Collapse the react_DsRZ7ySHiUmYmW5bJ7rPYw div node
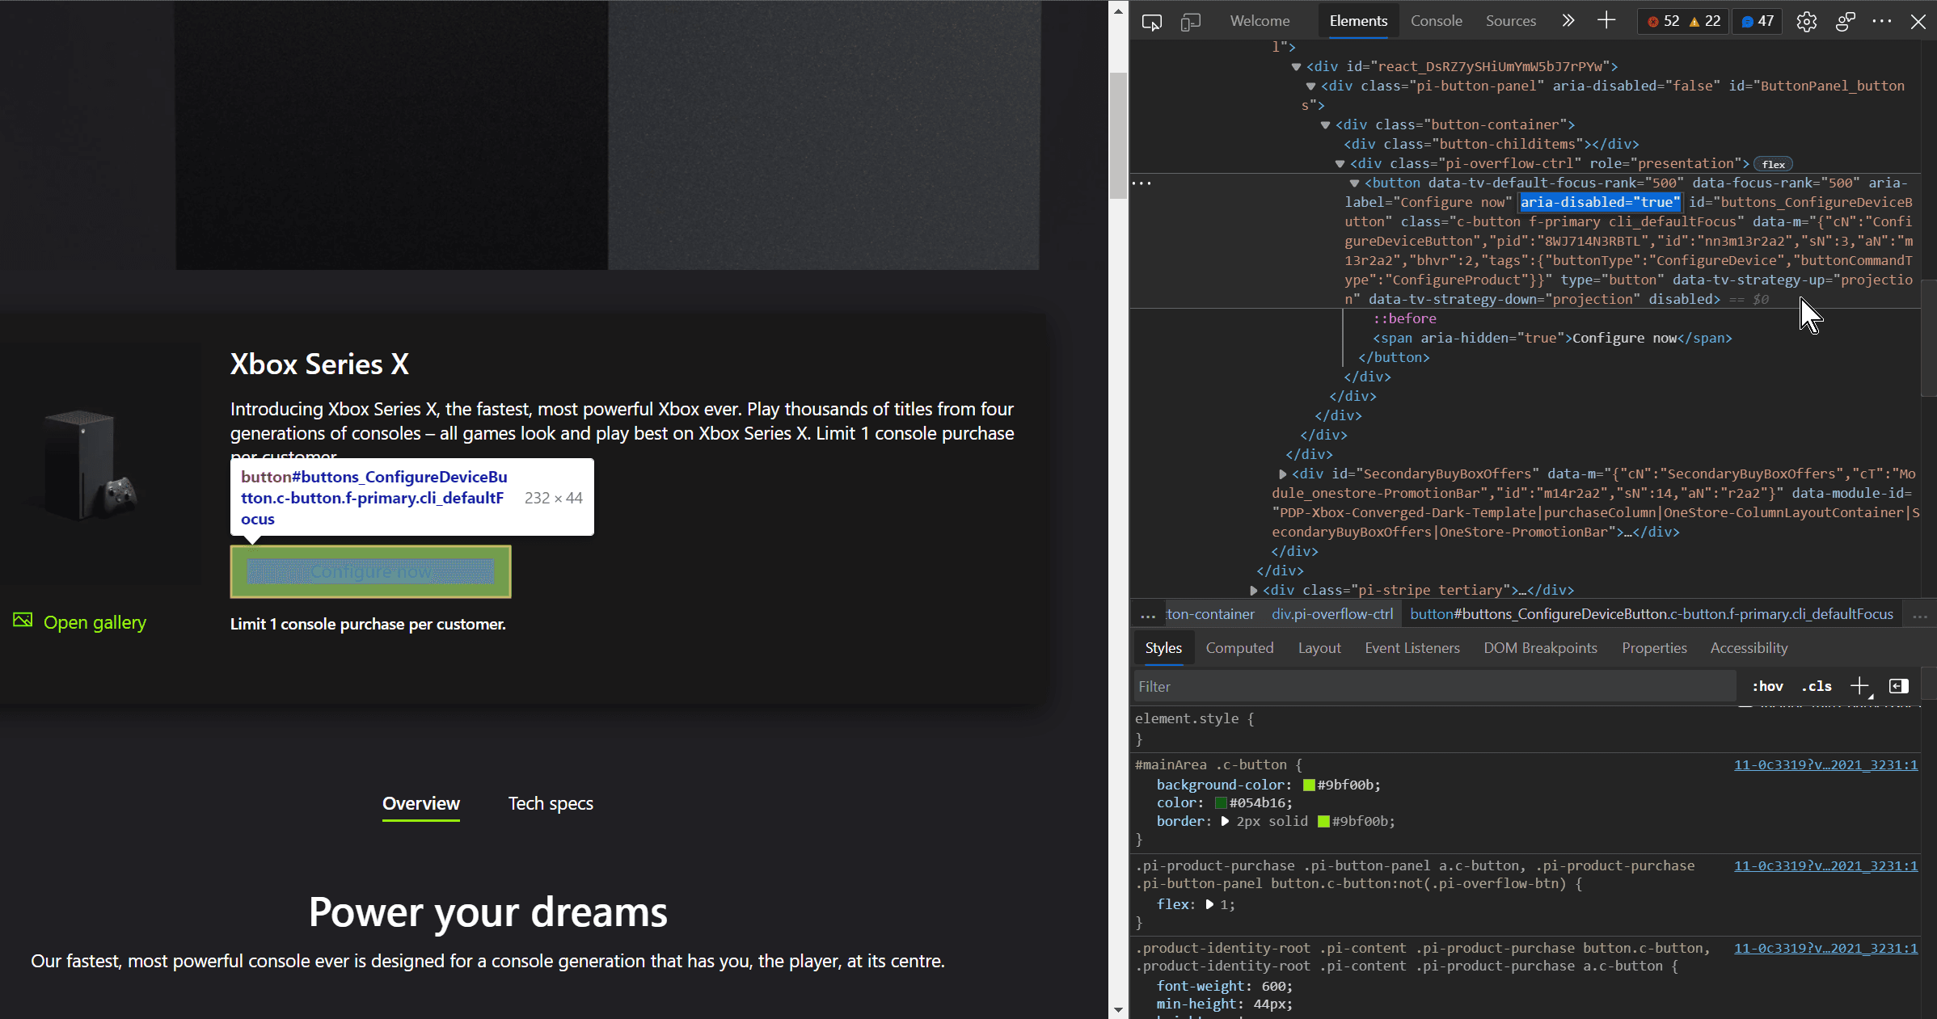This screenshot has height=1019, width=1937. coord(1296,67)
